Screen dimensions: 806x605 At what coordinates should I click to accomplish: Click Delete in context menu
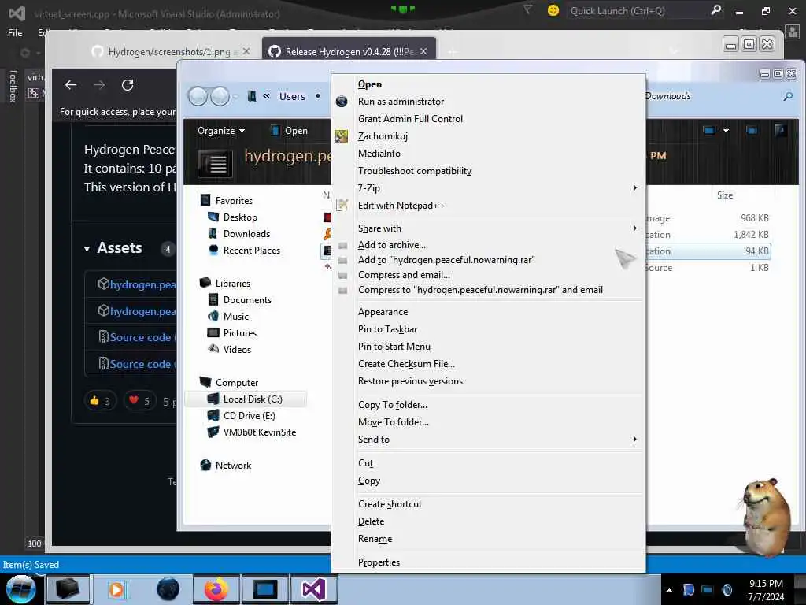371,521
